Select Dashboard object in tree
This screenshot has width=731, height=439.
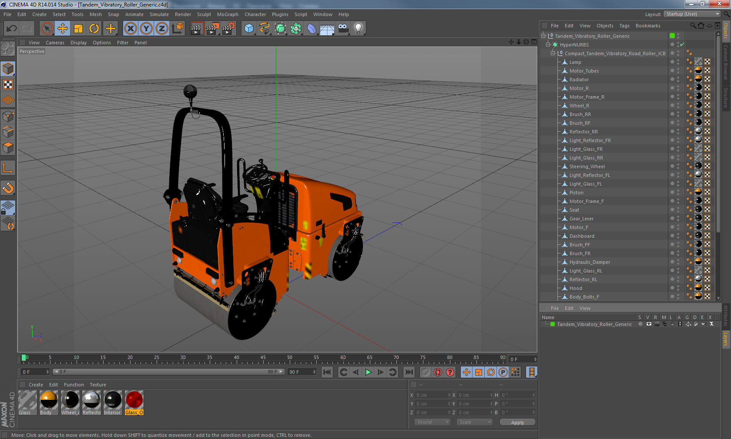(x=582, y=236)
